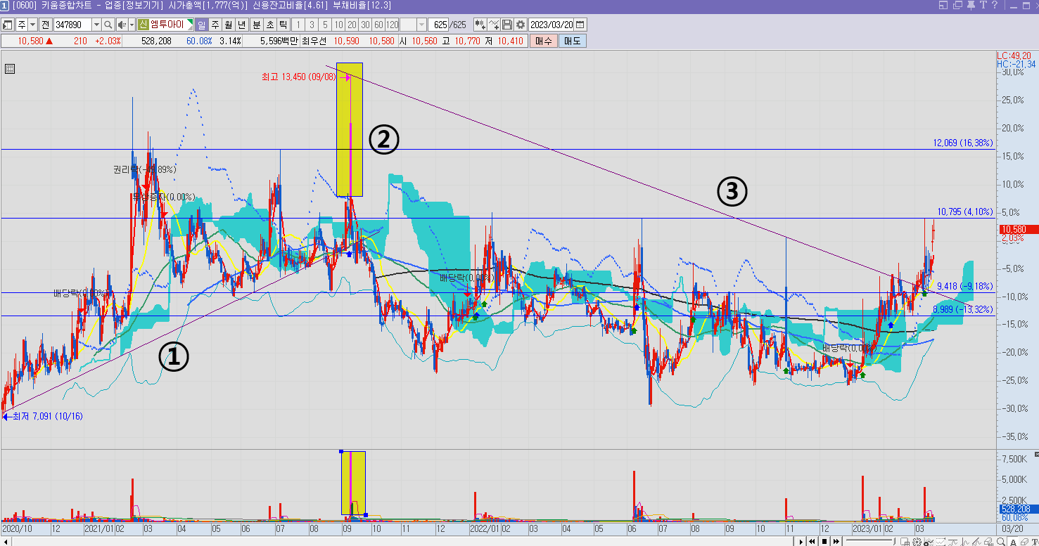Click the 주 stock-type button
This screenshot has width=1039, height=546.
pos(22,25)
